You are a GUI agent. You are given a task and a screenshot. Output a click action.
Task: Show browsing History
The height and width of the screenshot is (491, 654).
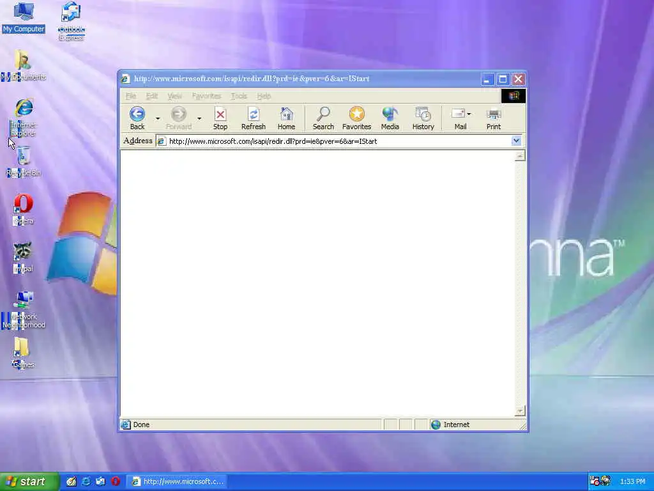pyautogui.click(x=423, y=118)
